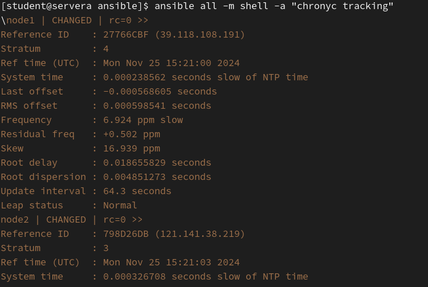428x287 pixels.
Task: Click Skew value 16.939 ppm
Action: (x=132, y=149)
